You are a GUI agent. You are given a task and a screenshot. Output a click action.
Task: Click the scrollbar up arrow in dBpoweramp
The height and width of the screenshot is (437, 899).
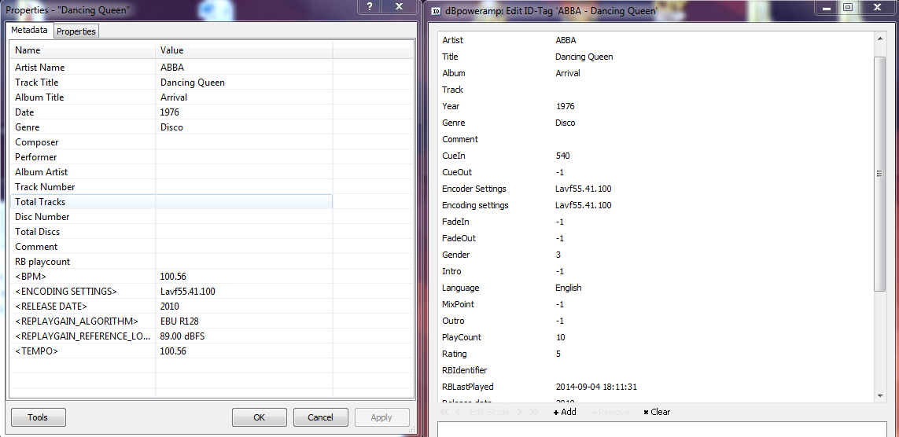(x=880, y=39)
